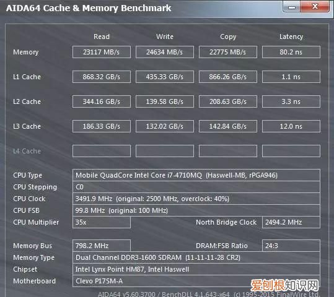Viewport: 334px width, 297px height.
Task: Click the greyed L4 Cache label
Action: click(27, 151)
